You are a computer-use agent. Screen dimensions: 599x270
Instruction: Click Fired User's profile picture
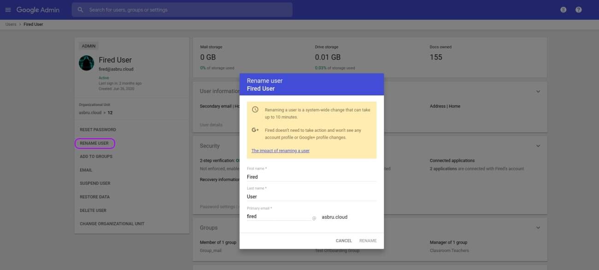click(x=86, y=62)
